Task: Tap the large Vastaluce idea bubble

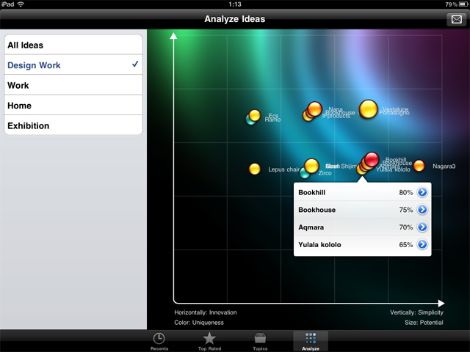Action: 369,109
